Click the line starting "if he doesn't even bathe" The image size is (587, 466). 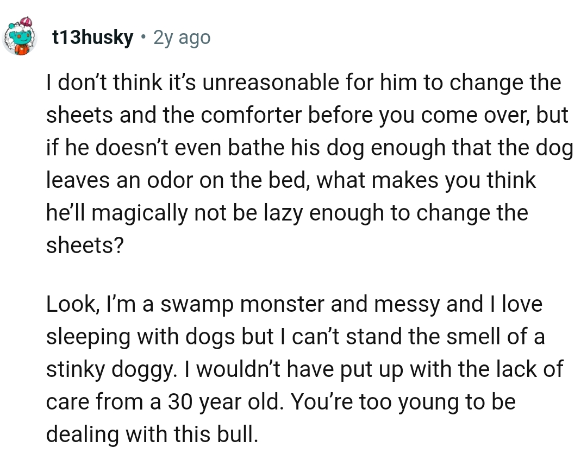[309, 148]
